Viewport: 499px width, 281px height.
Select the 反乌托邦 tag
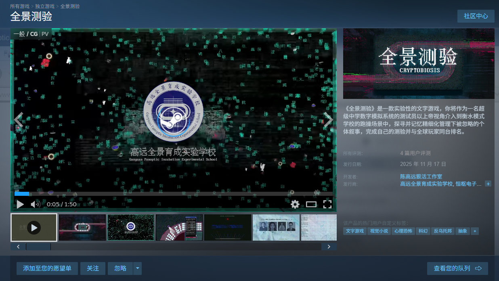tap(443, 231)
